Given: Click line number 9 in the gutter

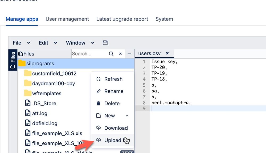Looking at the screenshot, I should (144, 108).
